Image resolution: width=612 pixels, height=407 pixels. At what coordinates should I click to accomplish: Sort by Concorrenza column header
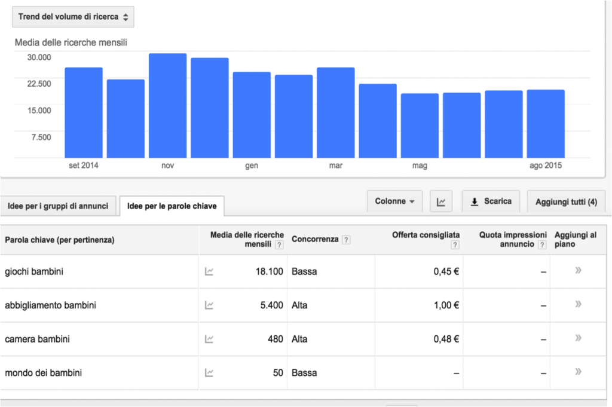[x=315, y=239]
